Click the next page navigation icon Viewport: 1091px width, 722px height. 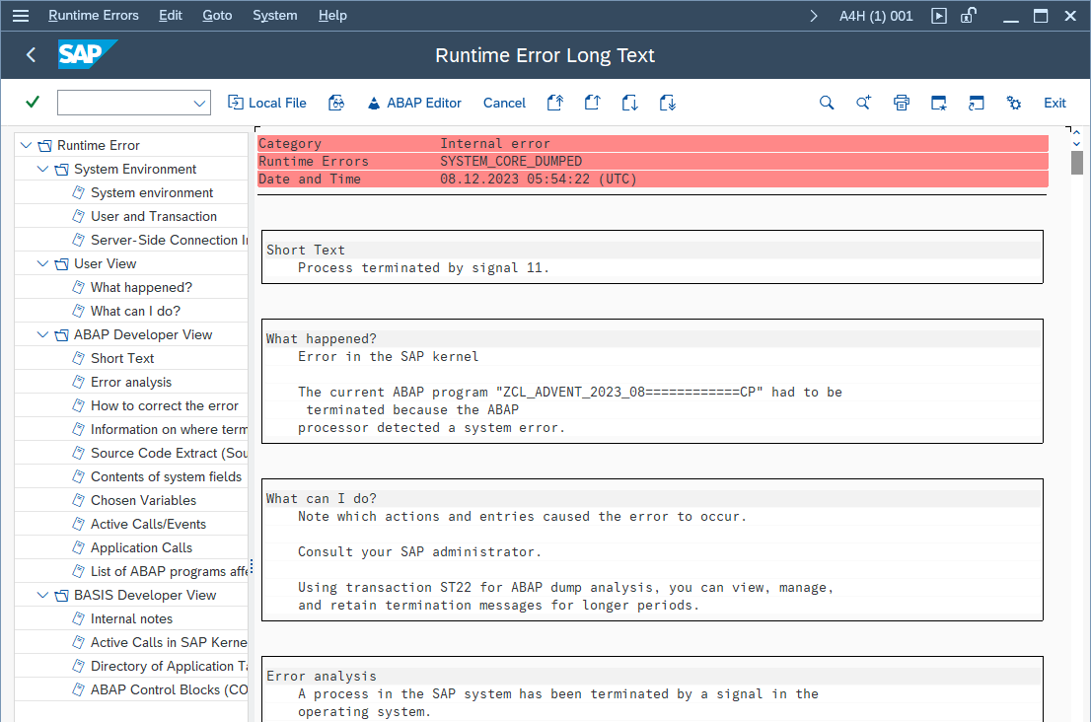pyautogui.click(x=629, y=103)
